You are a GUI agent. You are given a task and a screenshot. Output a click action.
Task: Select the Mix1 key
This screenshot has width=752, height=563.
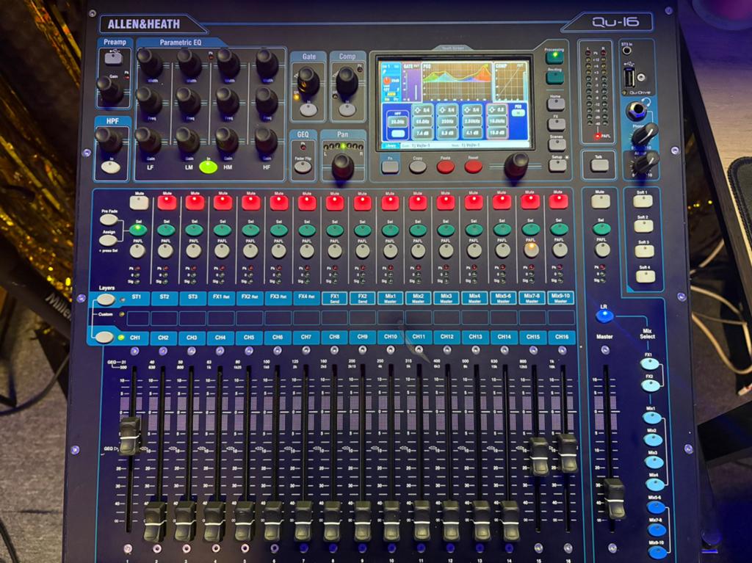(652, 418)
